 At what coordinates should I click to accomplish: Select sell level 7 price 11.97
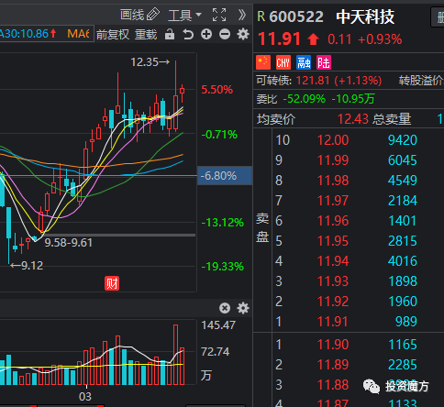tap(333, 201)
